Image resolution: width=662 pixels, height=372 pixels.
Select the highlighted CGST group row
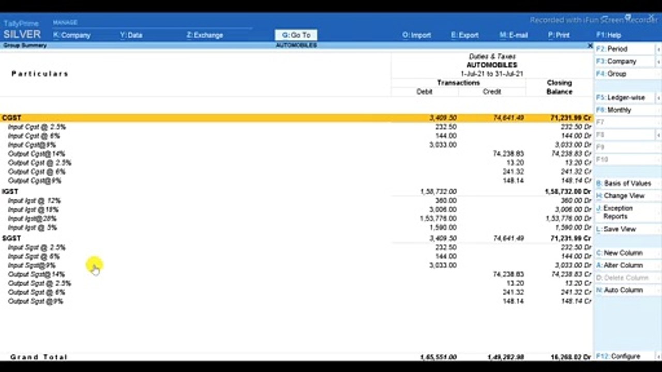[x=296, y=118]
